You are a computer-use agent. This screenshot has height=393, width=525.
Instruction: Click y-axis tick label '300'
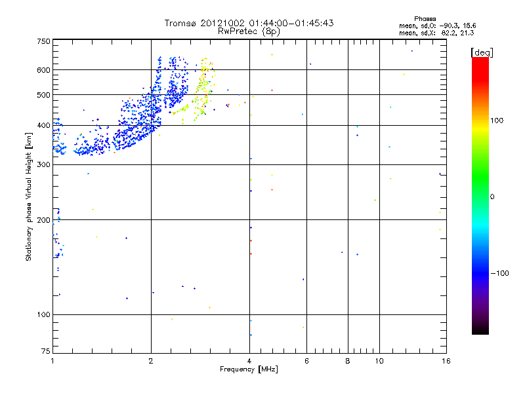43,165
